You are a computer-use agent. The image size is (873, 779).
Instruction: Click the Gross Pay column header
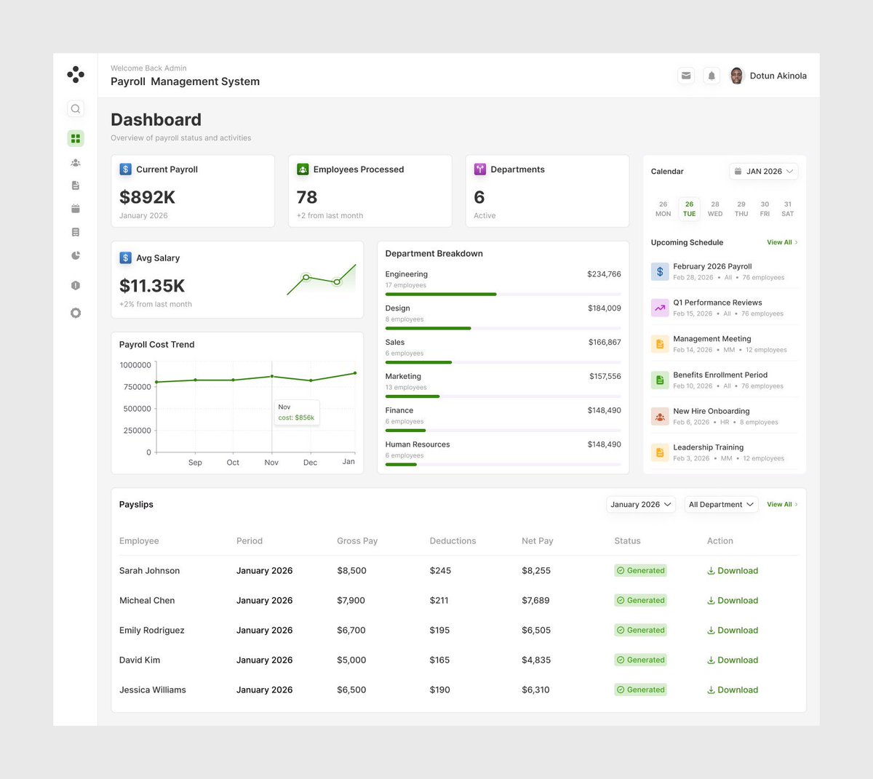357,541
